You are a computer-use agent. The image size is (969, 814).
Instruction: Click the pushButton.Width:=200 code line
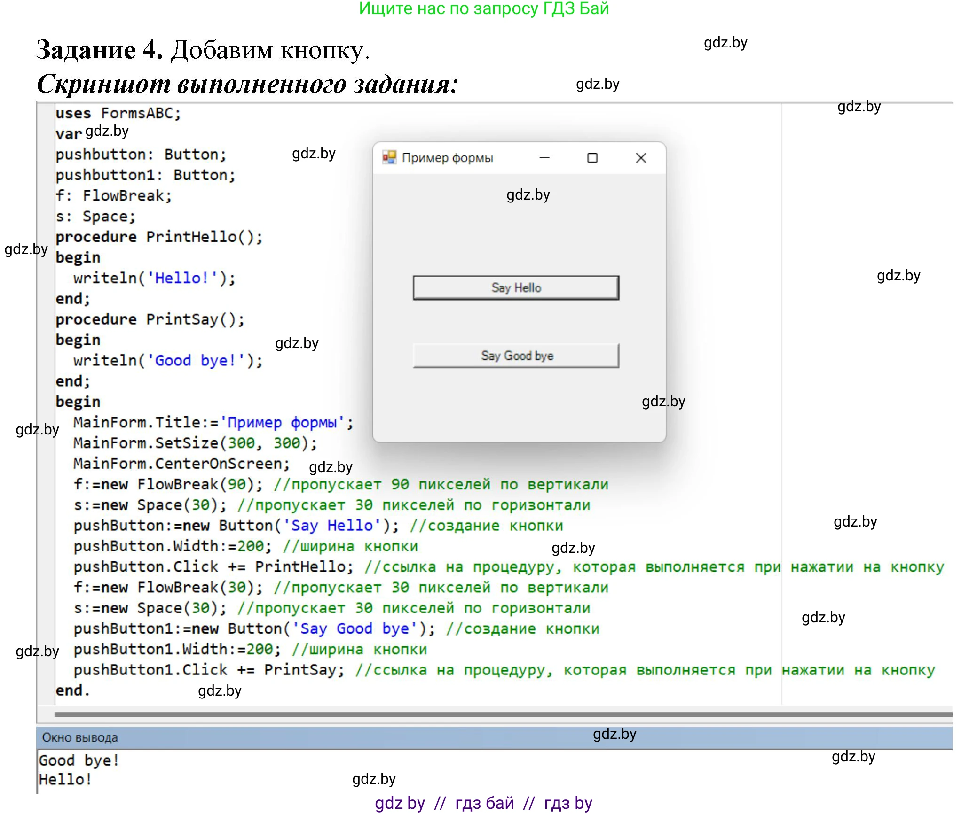click(172, 546)
